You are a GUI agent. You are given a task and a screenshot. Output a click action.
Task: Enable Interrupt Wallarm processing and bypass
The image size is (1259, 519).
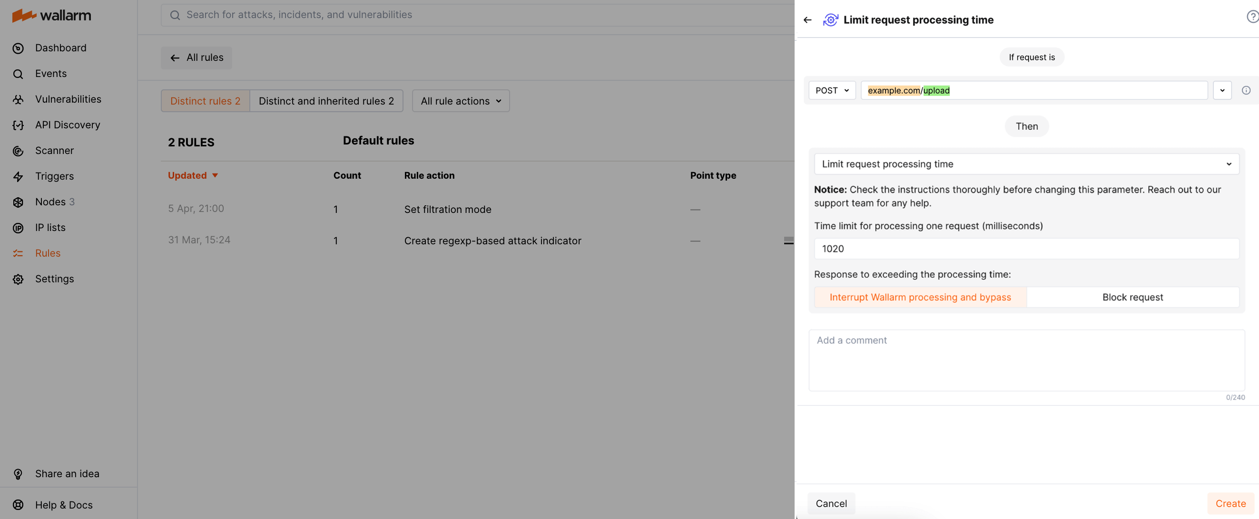(920, 297)
